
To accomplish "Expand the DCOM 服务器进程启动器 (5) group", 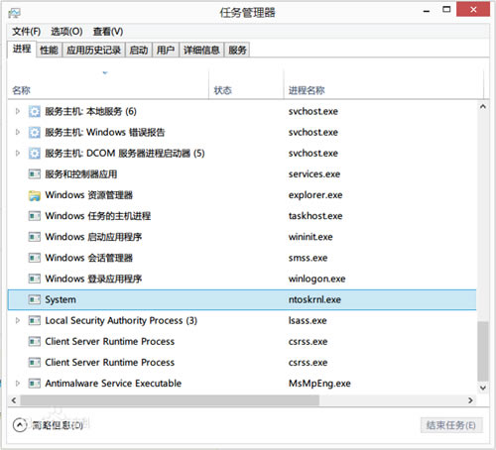I will [18, 154].
